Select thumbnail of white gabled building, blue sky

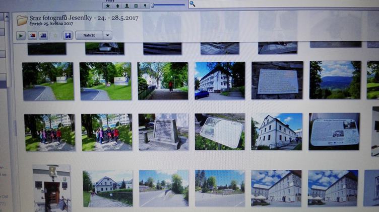click(x=277, y=132)
